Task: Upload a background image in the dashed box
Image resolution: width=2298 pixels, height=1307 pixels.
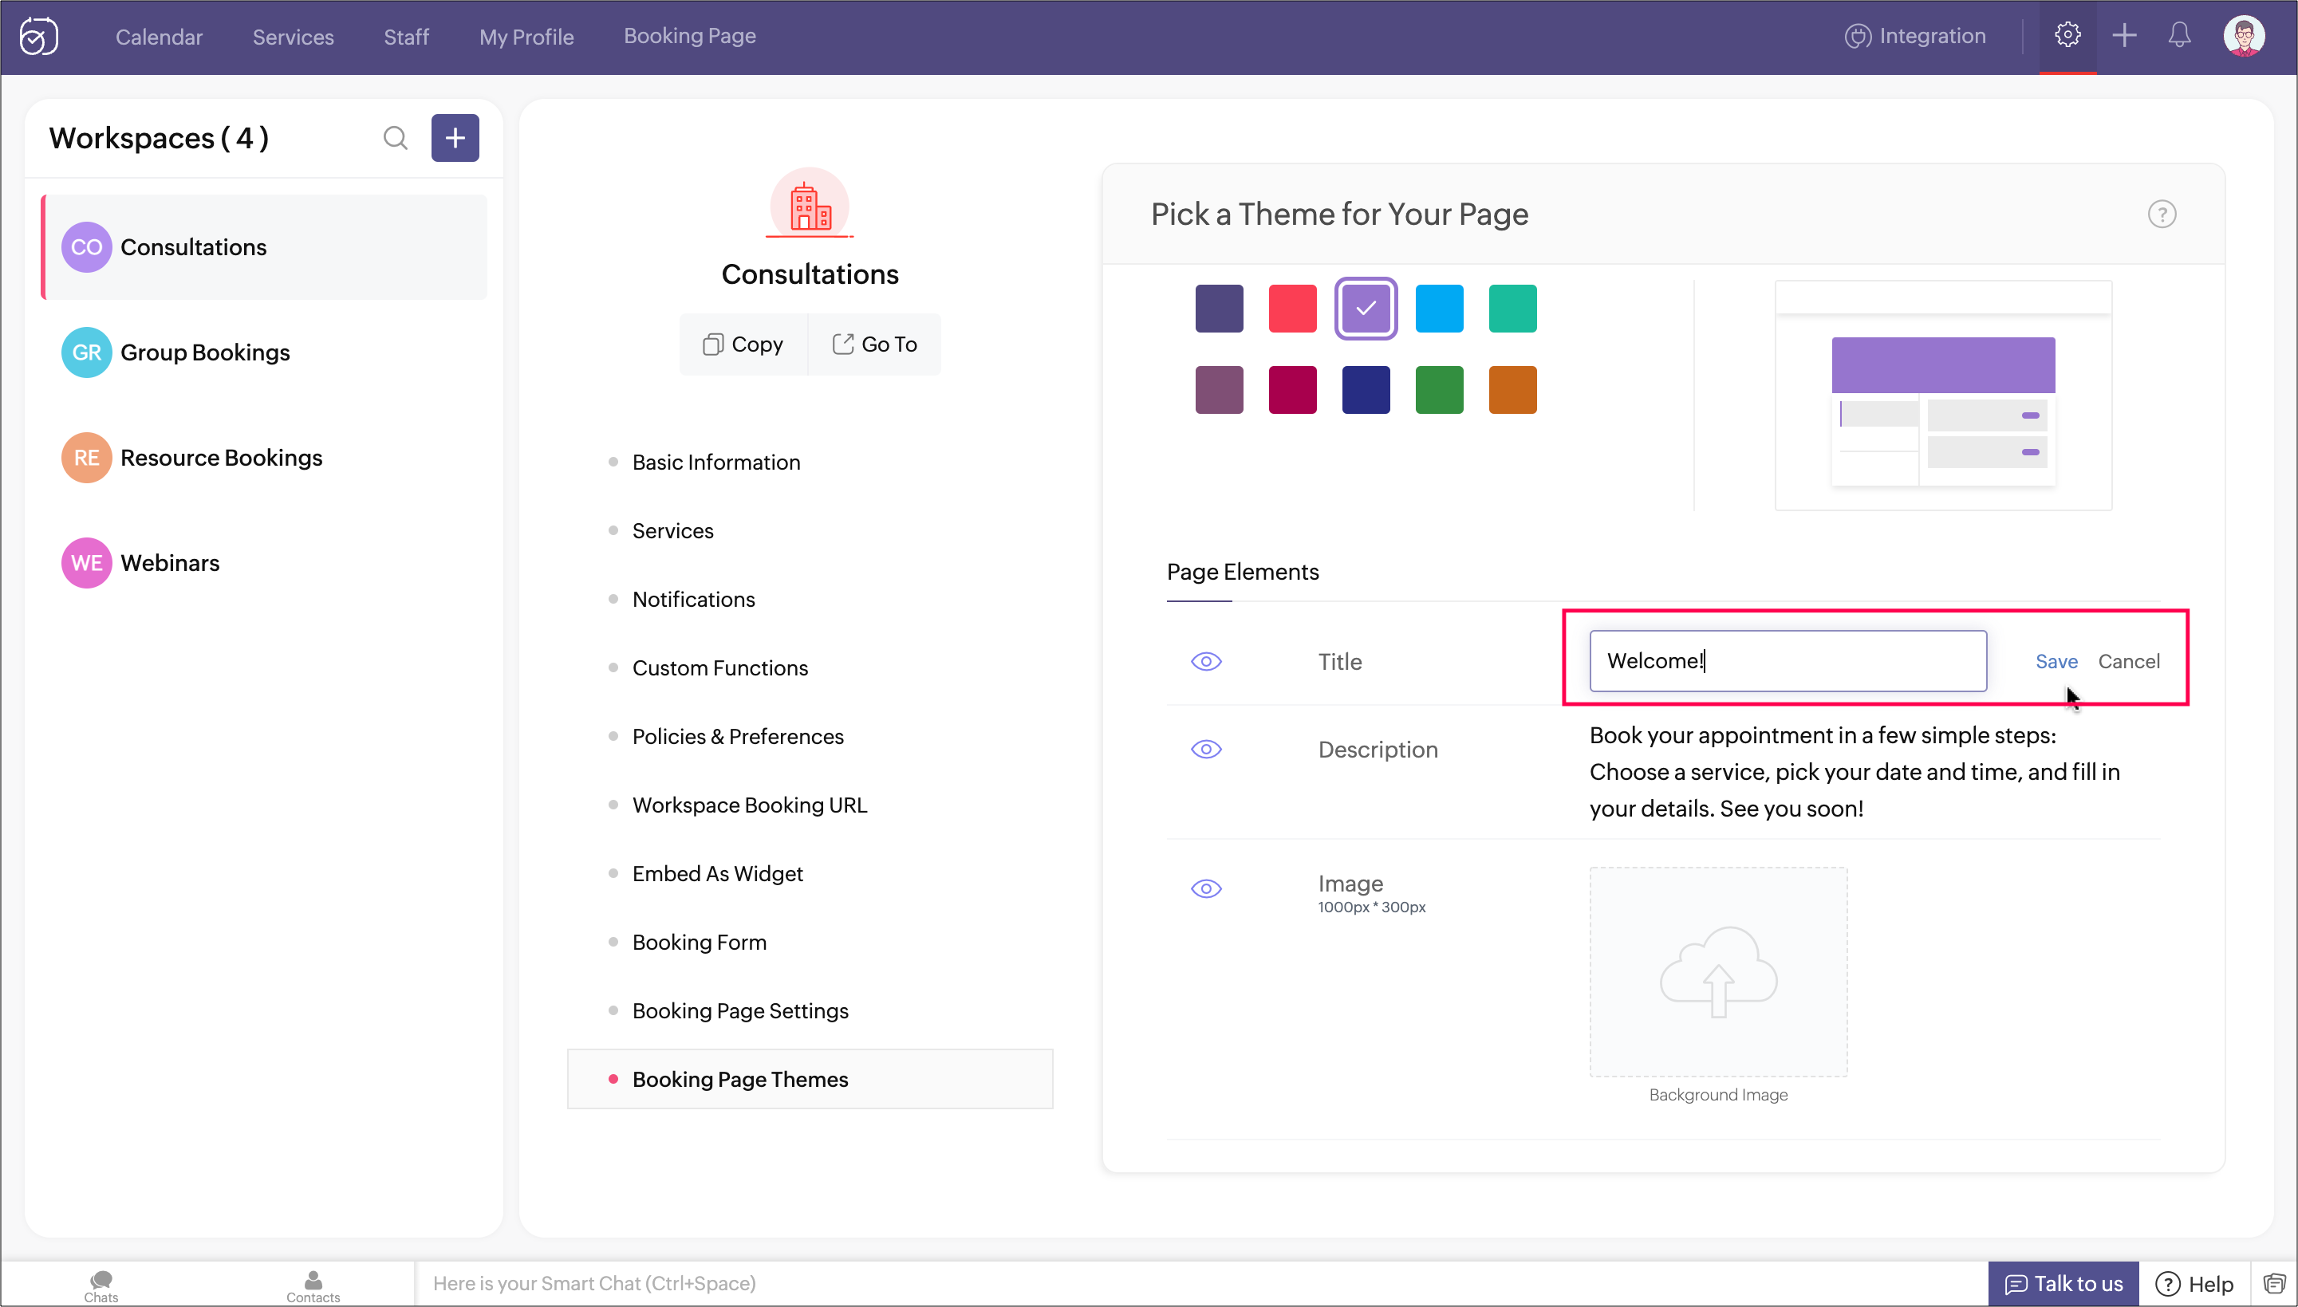Action: [1717, 972]
